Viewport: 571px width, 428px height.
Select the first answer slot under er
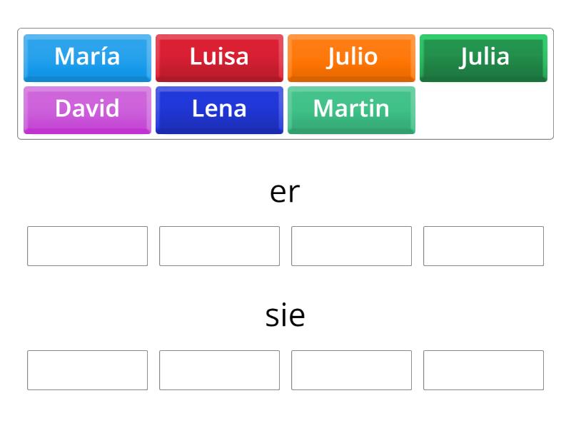87,246
